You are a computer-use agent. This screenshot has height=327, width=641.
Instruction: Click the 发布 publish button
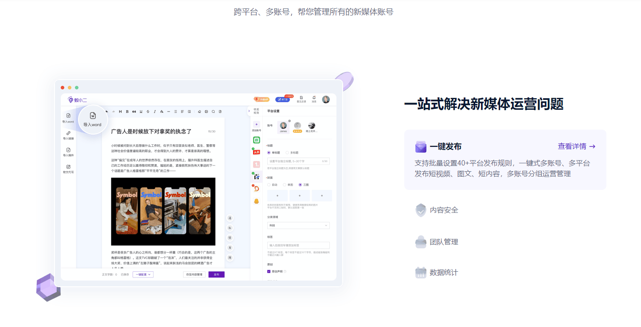pos(217,274)
